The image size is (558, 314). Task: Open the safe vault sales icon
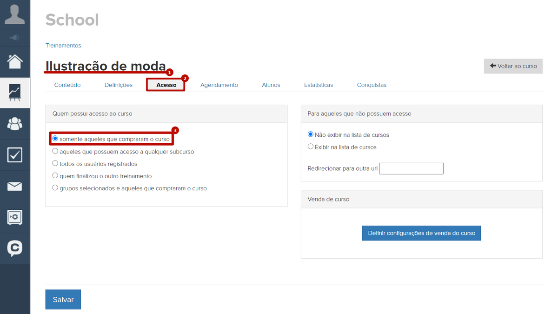(x=15, y=217)
